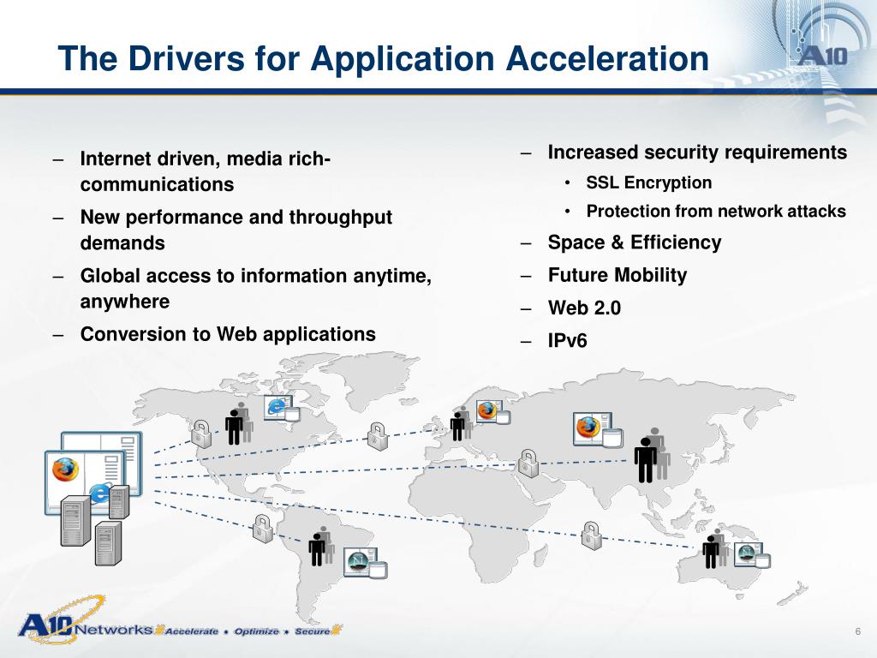Screen dimensions: 877x658
Task: Select the large people figures in Asia
Action: pyautogui.click(x=652, y=456)
